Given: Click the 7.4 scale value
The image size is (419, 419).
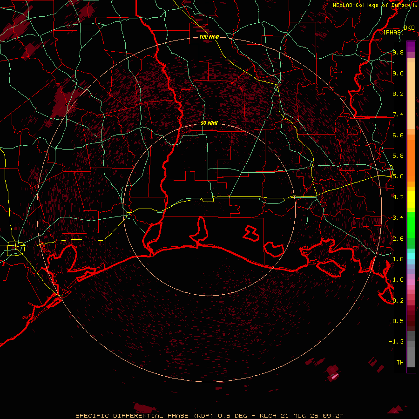Looking at the screenshot, I should (398, 115).
